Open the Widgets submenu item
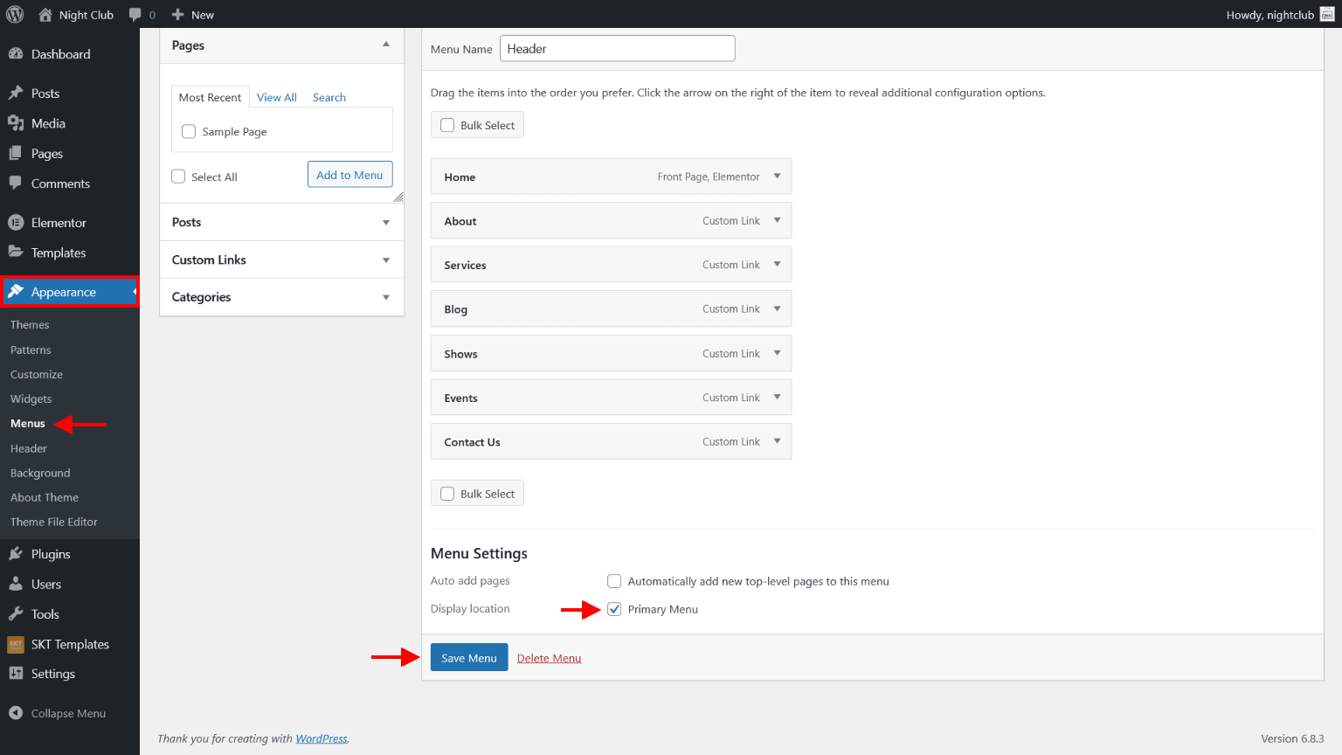 coord(31,399)
